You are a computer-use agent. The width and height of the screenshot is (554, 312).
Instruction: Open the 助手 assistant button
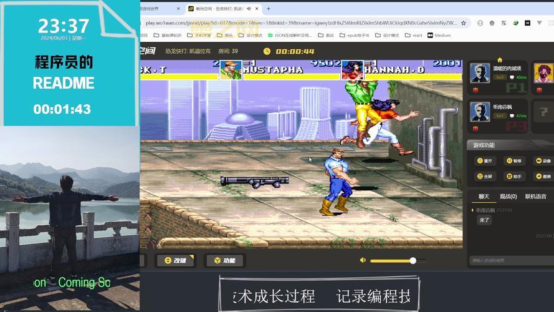[514, 176]
